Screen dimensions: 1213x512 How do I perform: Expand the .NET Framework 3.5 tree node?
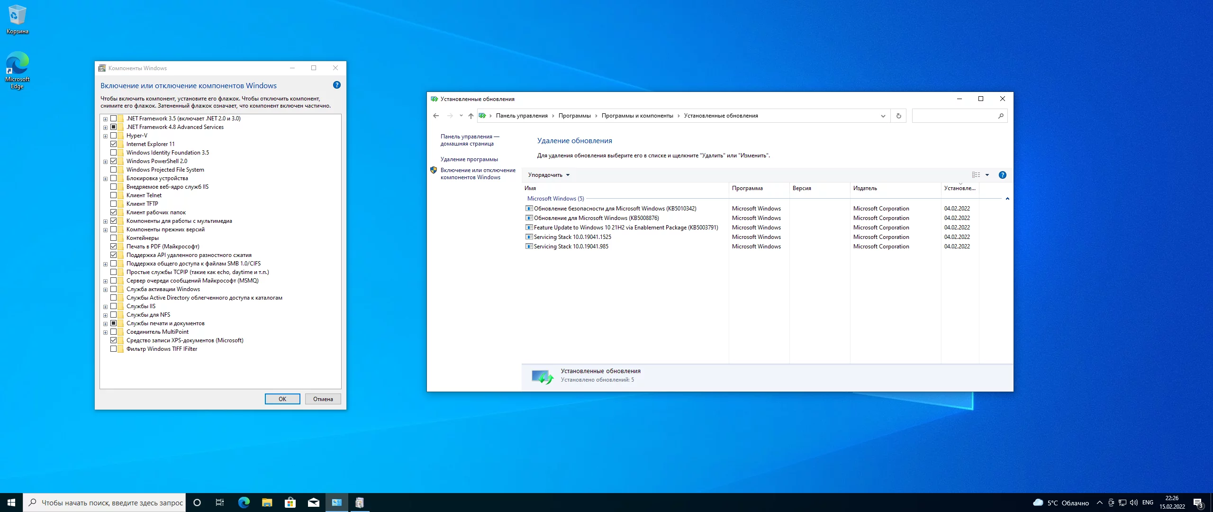pos(105,119)
